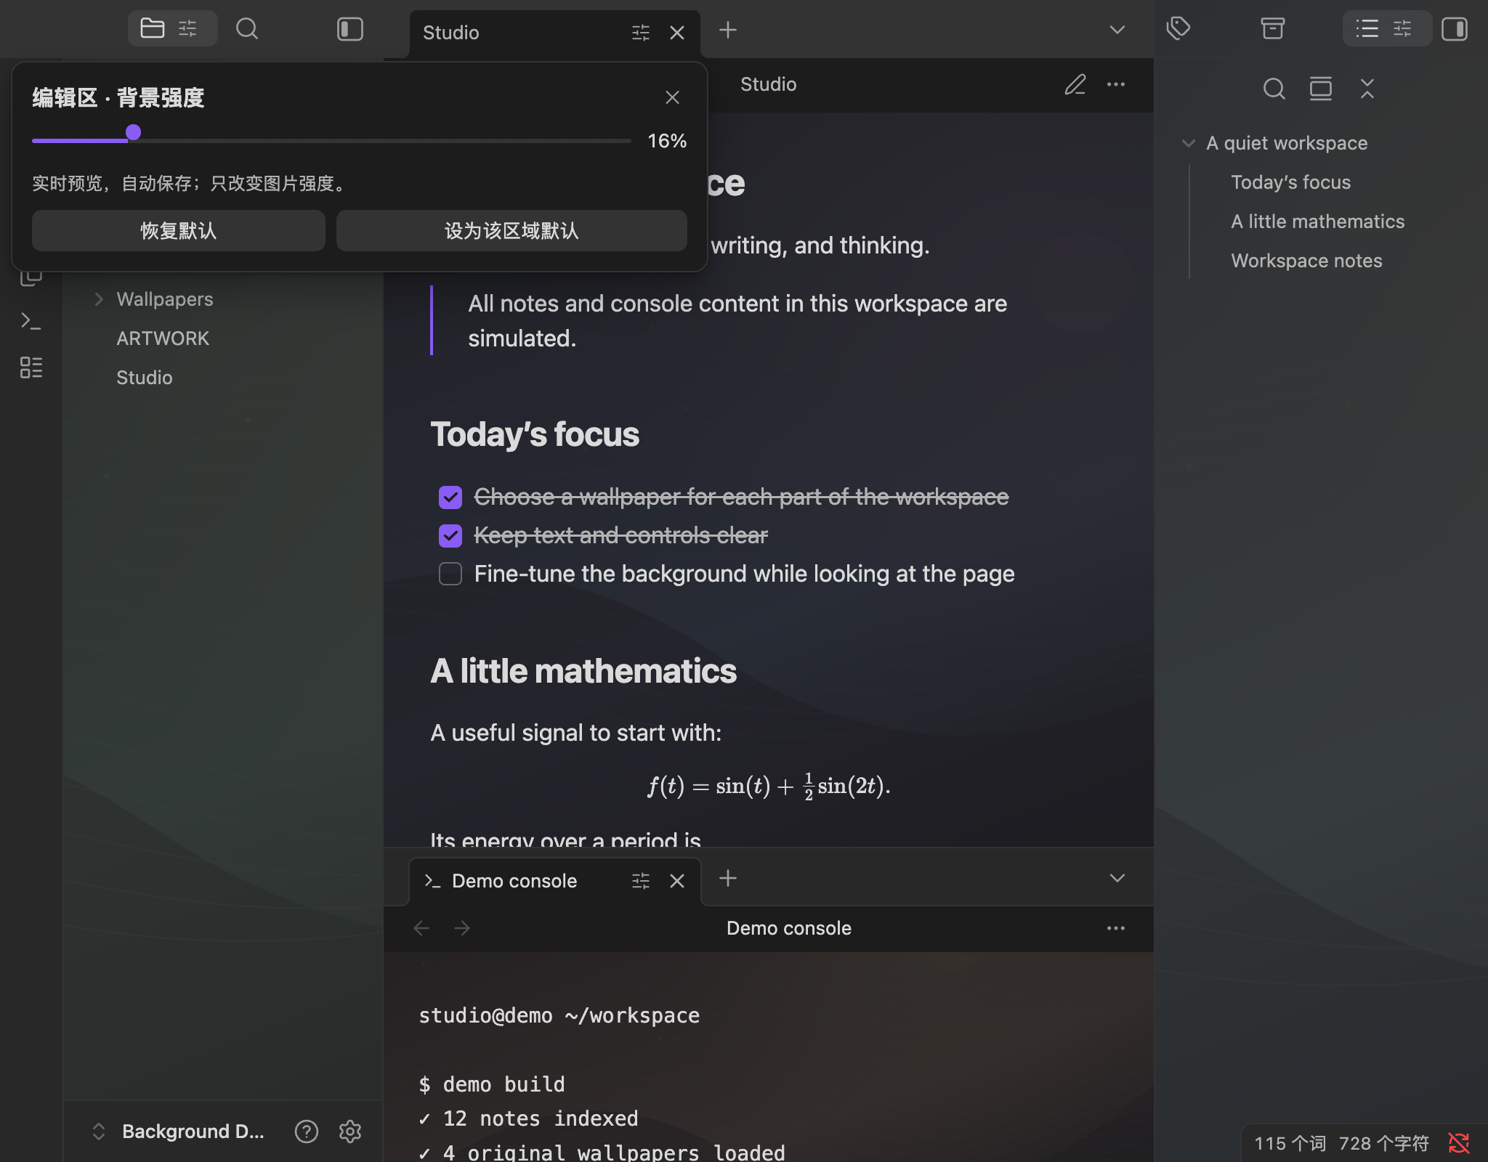Click the search icon in the left toolbar
This screenshot has height=1162, width=1488.
click(x=247, y=29)
